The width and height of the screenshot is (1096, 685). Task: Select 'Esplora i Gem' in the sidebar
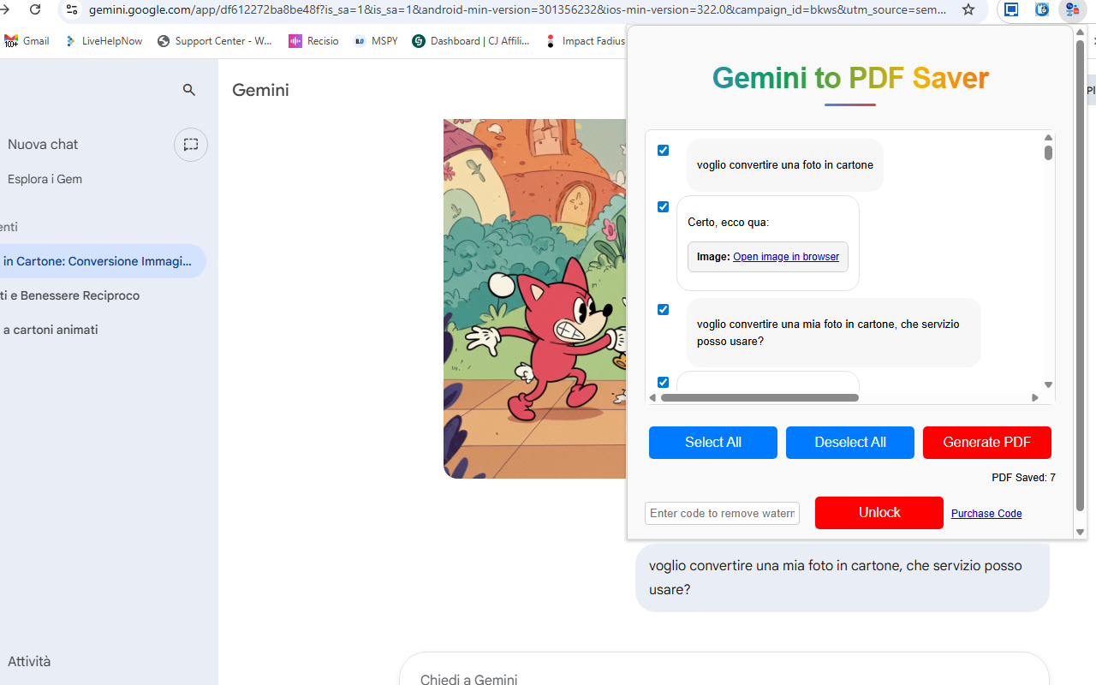45,178
